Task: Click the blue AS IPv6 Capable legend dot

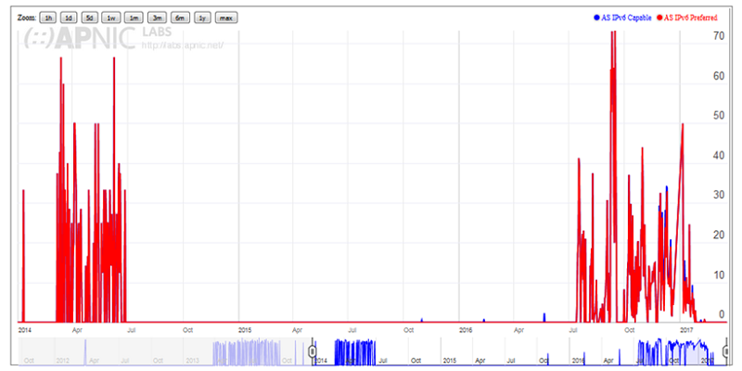Action: click(595, 17)
